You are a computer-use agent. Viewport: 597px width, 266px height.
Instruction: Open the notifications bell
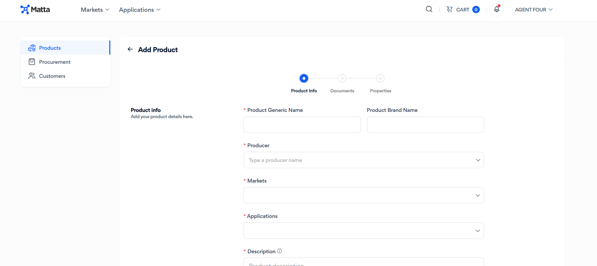point(497,9)
